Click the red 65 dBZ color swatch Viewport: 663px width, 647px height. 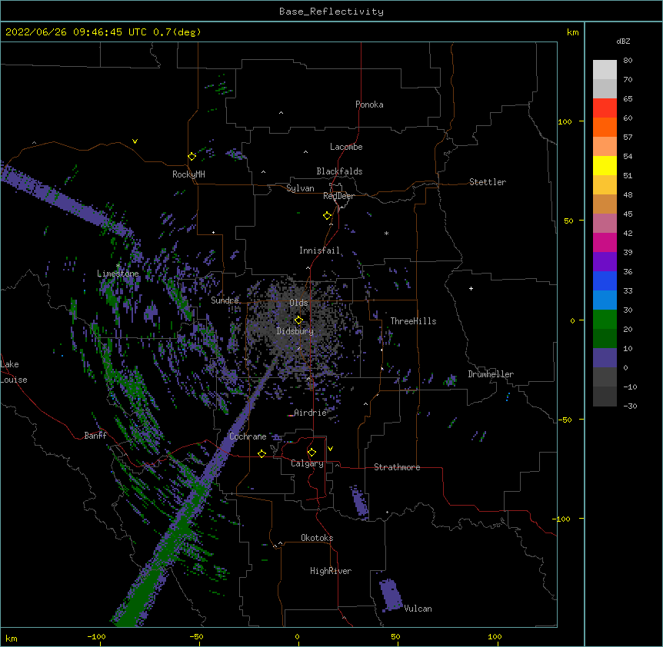point(605,108)
